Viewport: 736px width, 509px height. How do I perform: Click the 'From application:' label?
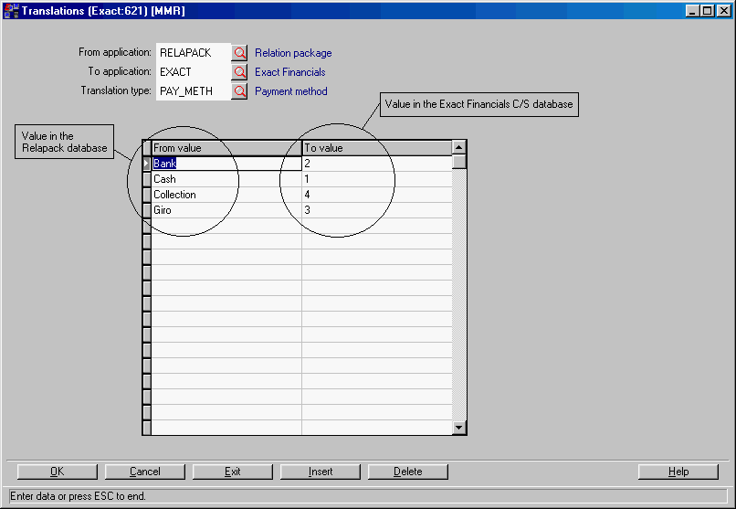(x=115, y=52)
